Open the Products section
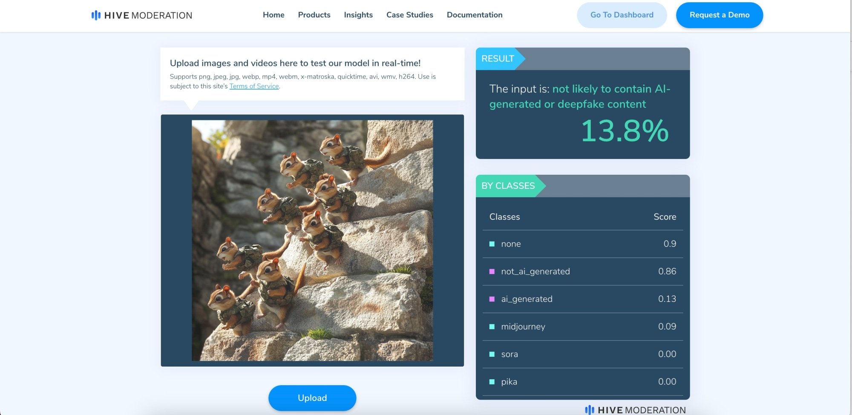Image resolution: width=852 pixels, height=415 pixels. pos(314,15)
